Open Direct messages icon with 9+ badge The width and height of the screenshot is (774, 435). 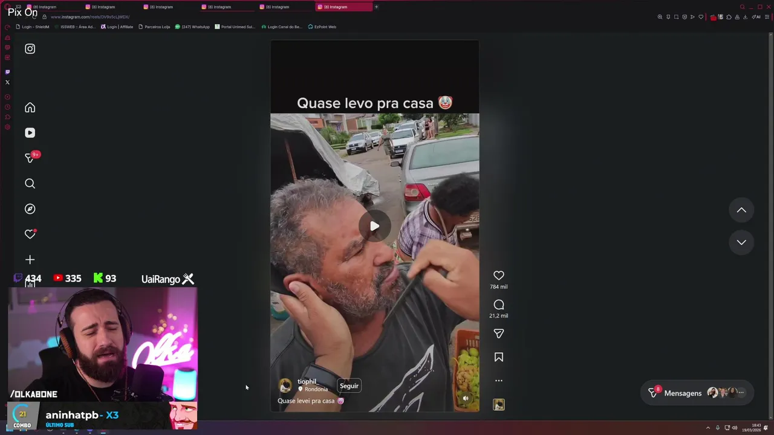31,157
